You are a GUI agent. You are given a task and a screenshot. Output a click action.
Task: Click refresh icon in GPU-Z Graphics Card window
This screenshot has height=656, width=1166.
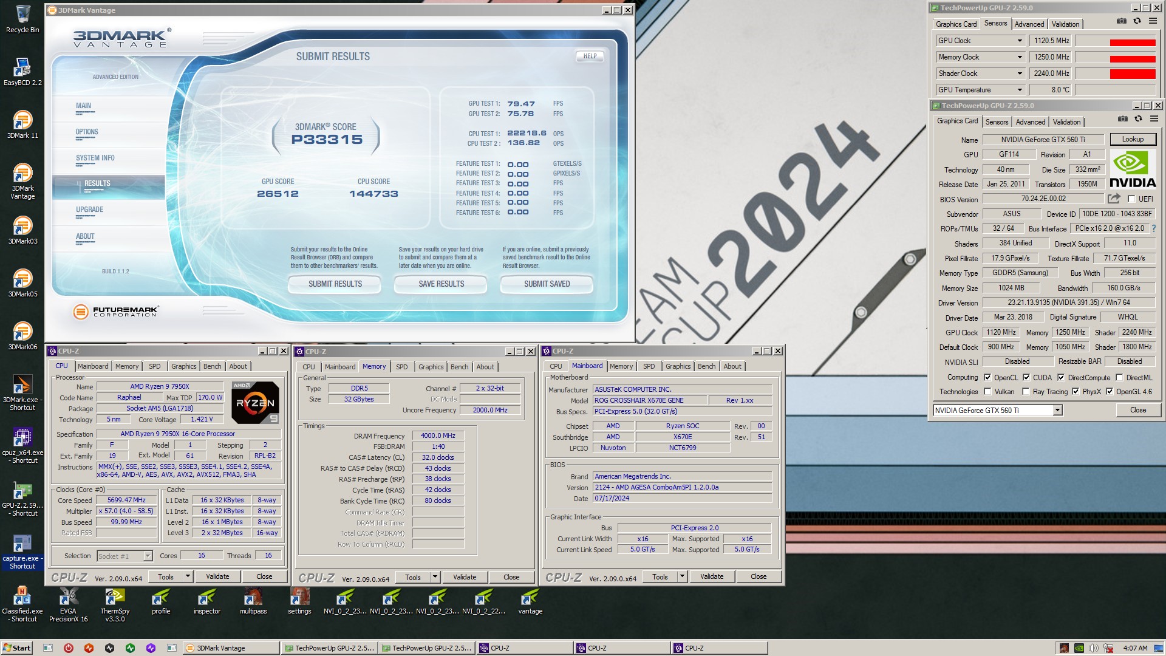pyautogui.click(x=1139, y=119)
